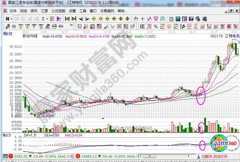Jump to last bar with green skip-forward icon
The height and width of the screenshot is (162, 240).
point(73,19)
